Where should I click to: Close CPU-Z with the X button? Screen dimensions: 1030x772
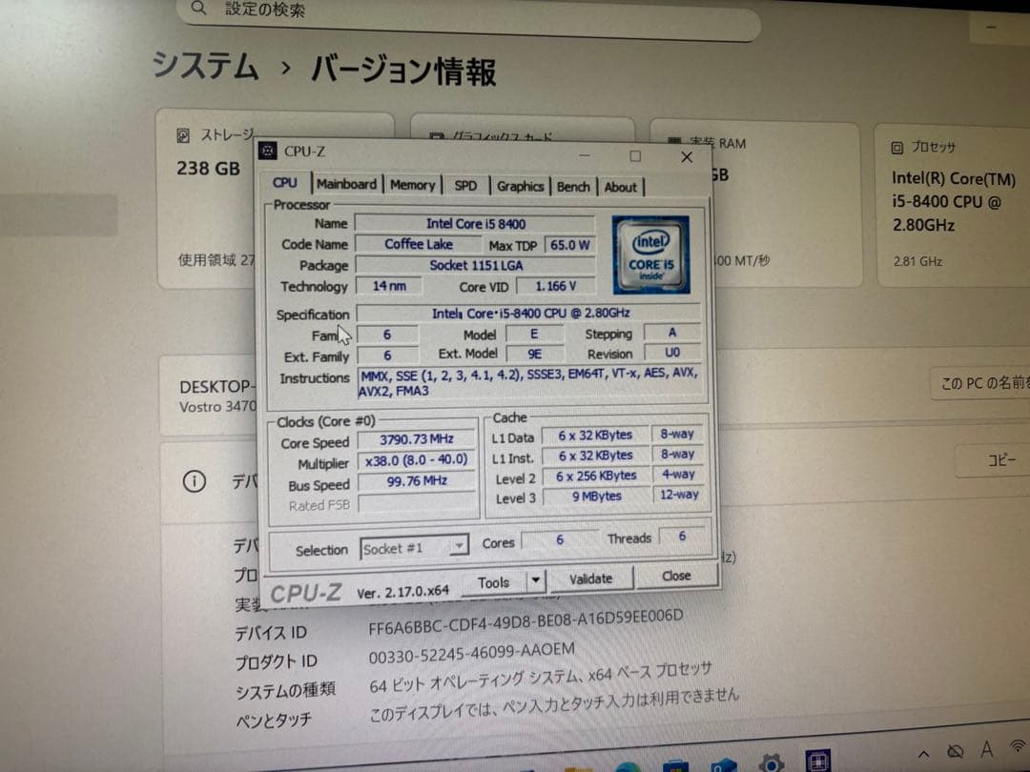[x=687, y=157]
